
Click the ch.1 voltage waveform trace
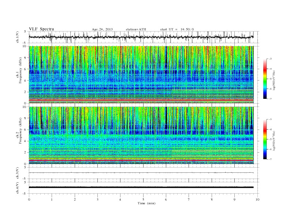141,37
